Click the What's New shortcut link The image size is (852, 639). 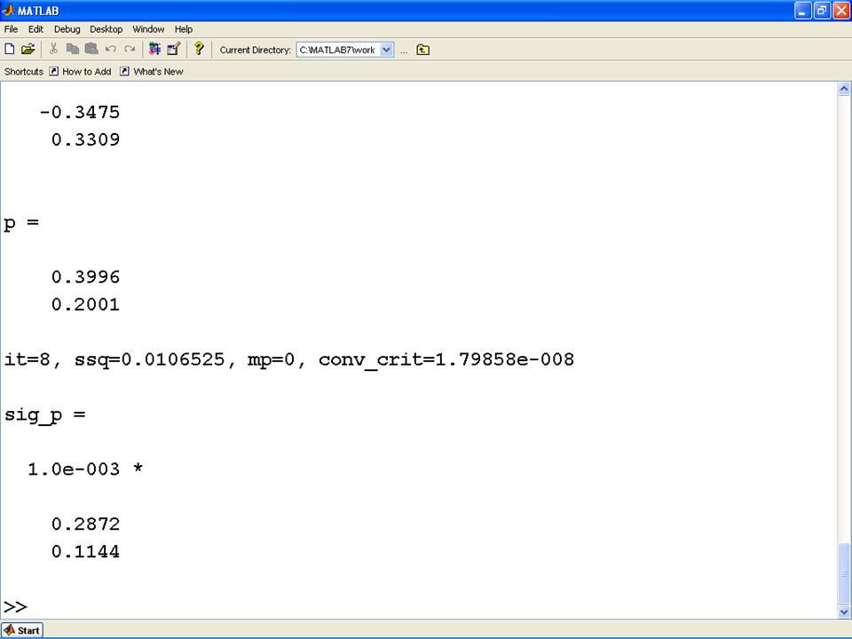[x=158, y=72]
